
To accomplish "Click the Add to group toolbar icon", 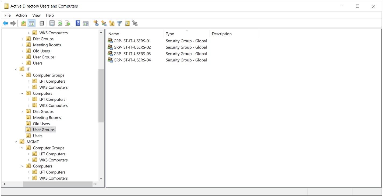I will tap(135, 23).
